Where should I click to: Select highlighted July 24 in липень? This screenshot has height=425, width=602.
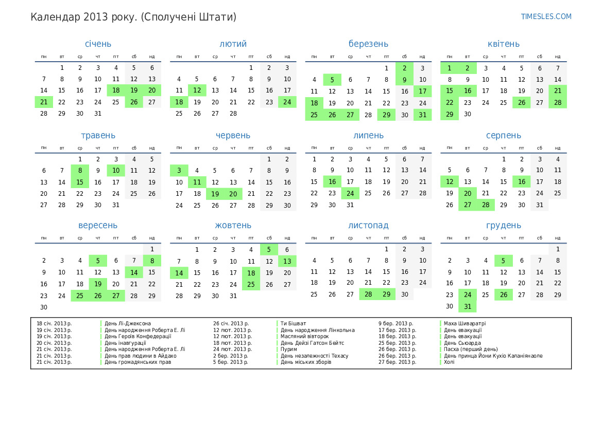click(350, 193)
